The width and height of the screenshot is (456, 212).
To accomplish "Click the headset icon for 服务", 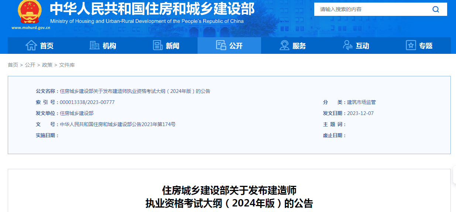I will [284, 45].
